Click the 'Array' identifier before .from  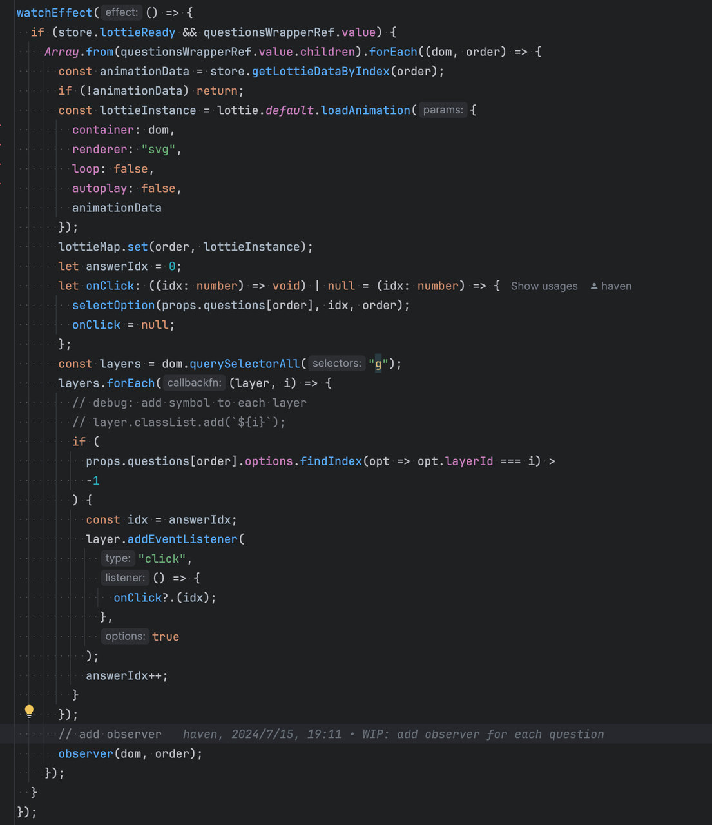click(62, 52)
